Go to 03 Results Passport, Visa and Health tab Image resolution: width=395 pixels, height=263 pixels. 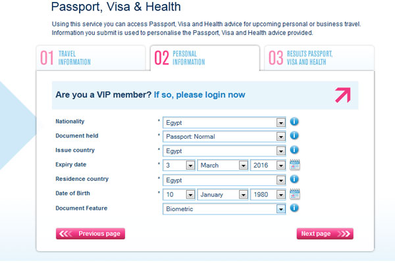click(x=319, y=58)
